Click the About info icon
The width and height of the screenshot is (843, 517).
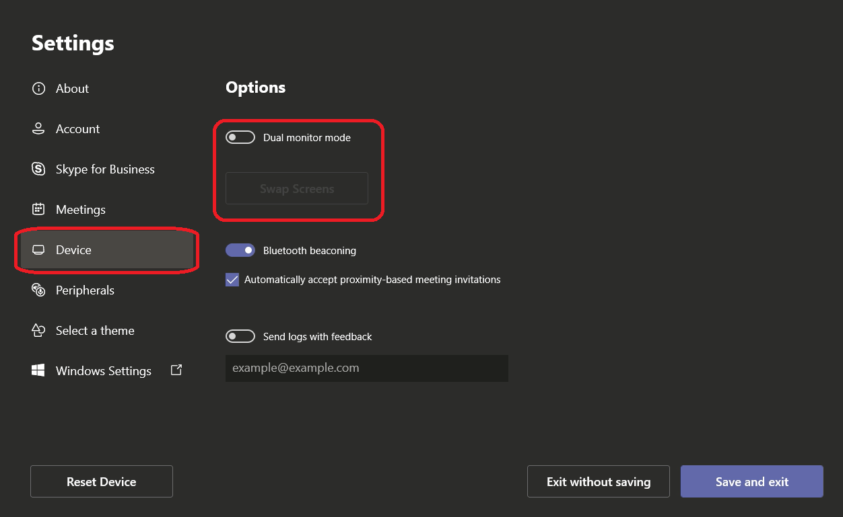[38, 88]
